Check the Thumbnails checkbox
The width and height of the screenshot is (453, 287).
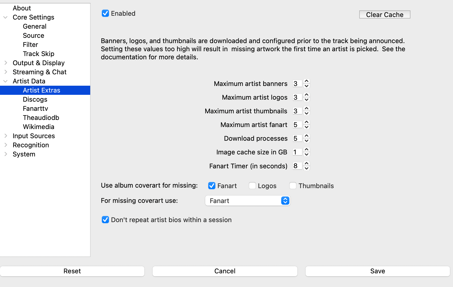click(x=293, y=186)
